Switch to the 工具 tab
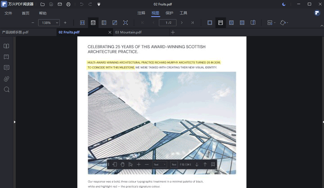This screenshot has height=188, width=324. click(183, 13)
